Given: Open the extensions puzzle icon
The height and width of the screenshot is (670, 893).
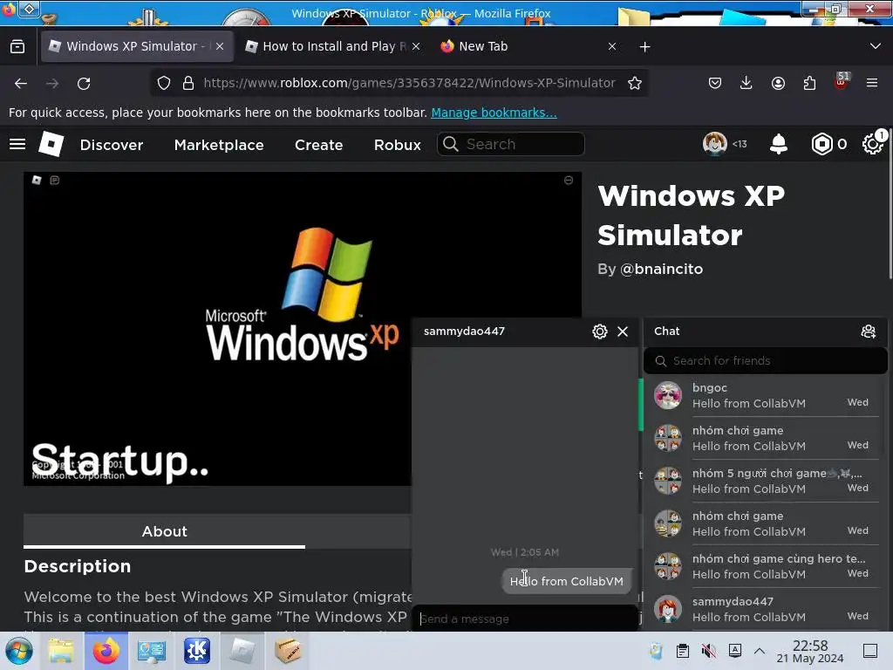Looking at the screenshot, I should tap(809, 83).
